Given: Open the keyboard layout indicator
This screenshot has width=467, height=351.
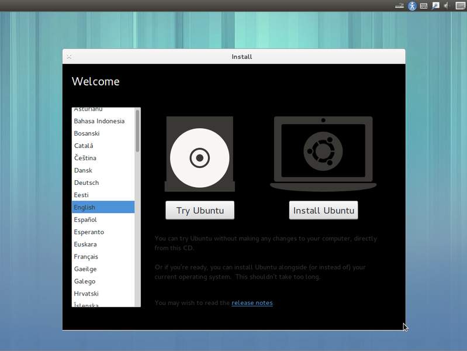Looking at the screenshot, I should point(424,6).
